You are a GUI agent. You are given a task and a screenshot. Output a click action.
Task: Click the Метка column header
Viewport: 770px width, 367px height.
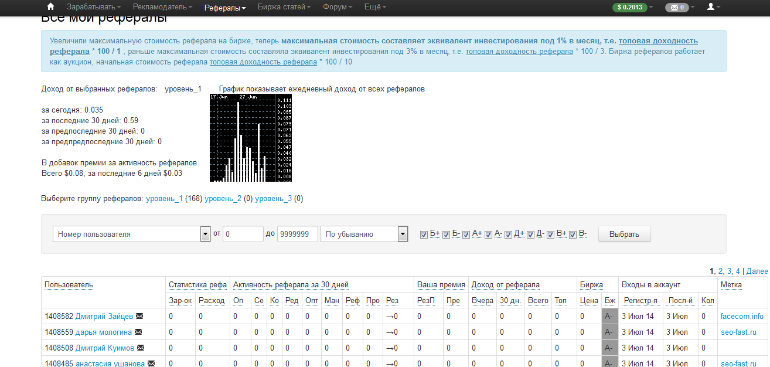(x=731, y=285)
